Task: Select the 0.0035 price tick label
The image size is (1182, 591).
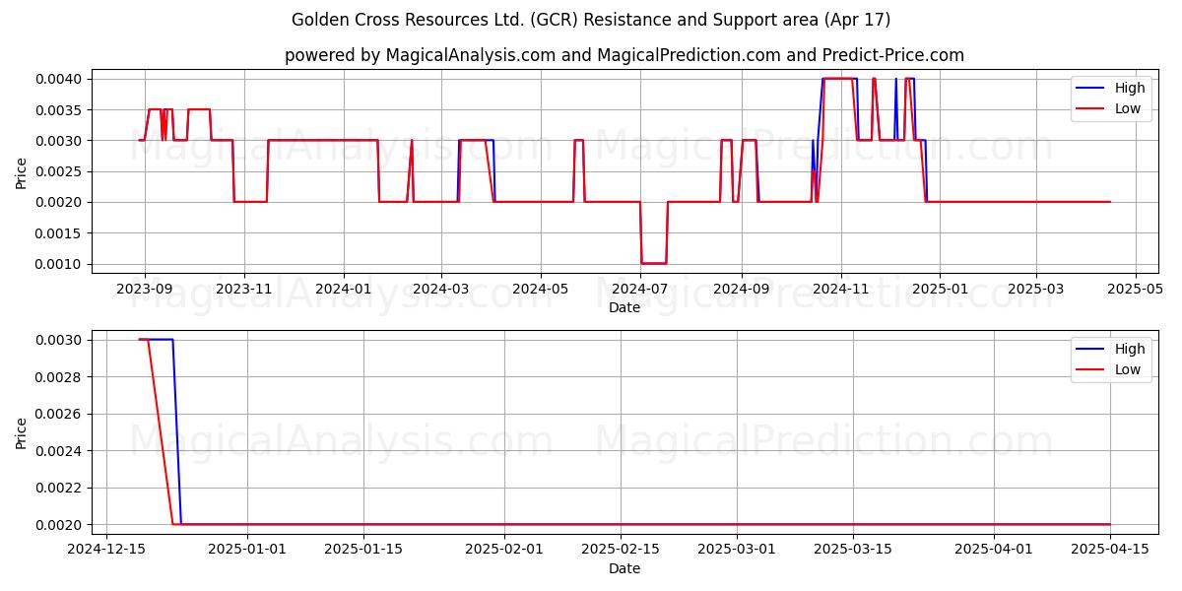Action: click(61, 109)
